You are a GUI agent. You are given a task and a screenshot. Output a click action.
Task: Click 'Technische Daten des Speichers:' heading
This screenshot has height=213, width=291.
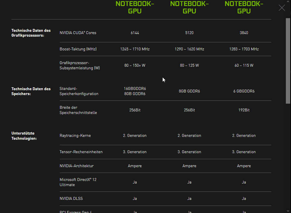click(31, 91)
